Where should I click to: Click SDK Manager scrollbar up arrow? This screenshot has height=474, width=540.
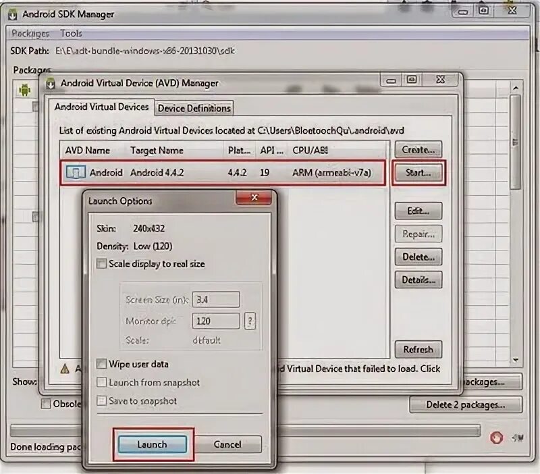516,88
